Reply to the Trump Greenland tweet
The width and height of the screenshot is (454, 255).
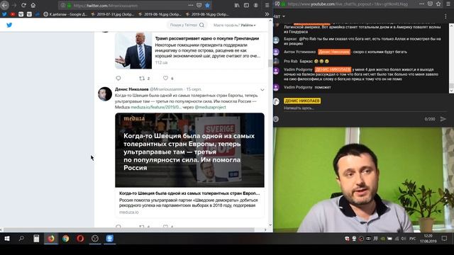118,78
